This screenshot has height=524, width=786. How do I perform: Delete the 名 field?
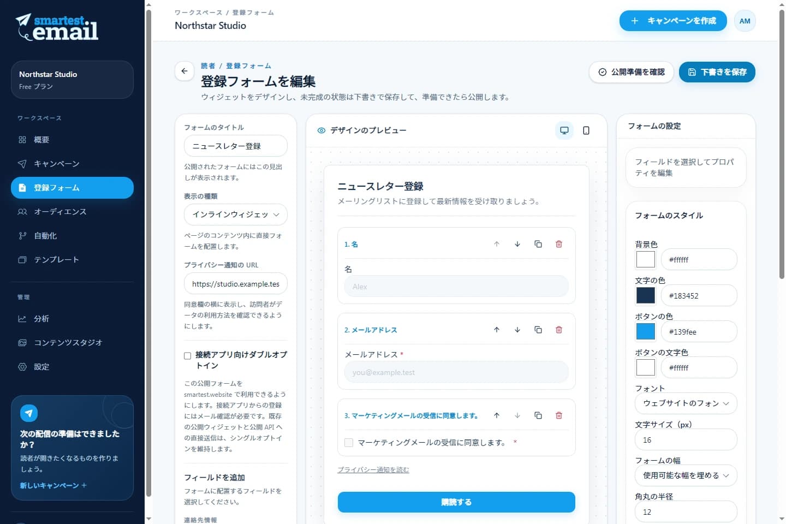point(559,244)
